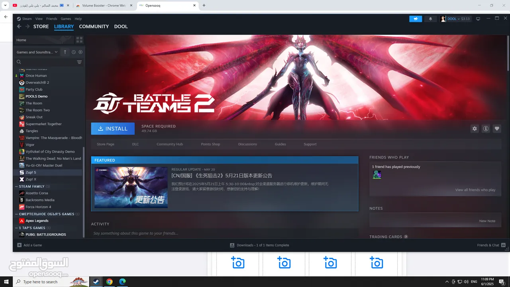Click the Windows taskbar search box
The width and height of the screenshot is (510, 287).
click(51, 281)
